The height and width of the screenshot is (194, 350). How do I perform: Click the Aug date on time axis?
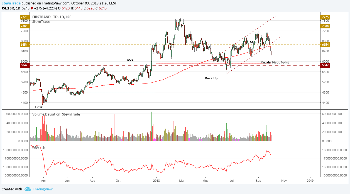point(93,180)
